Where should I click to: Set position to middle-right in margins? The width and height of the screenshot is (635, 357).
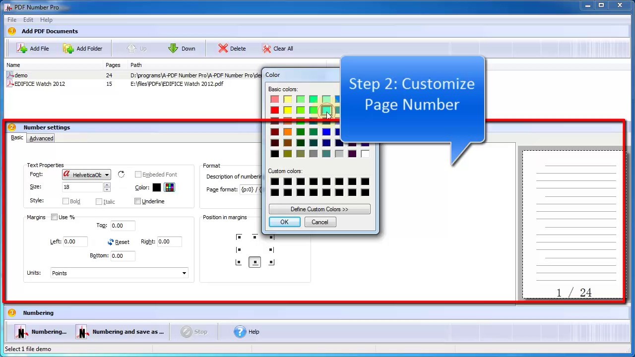[x=271, y=249]
